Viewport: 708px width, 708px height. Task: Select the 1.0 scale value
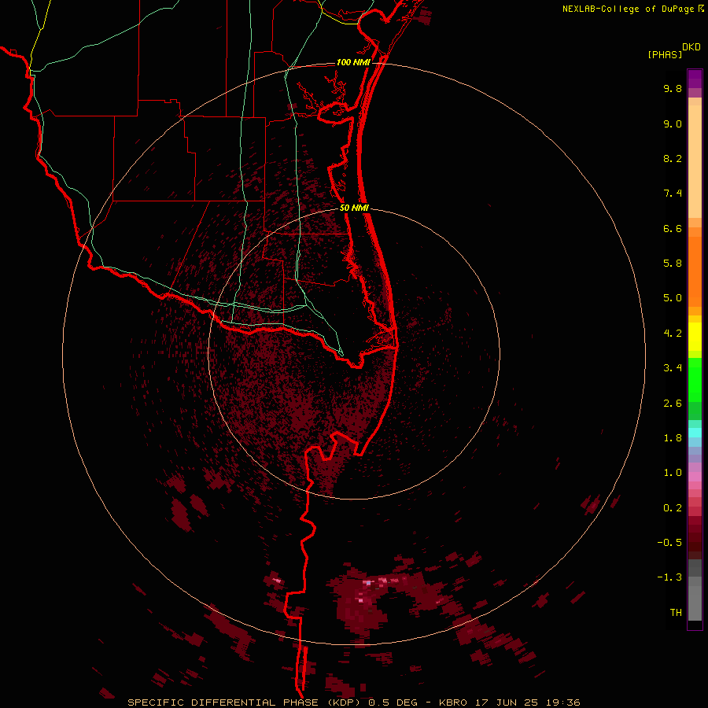click(673, 473)
